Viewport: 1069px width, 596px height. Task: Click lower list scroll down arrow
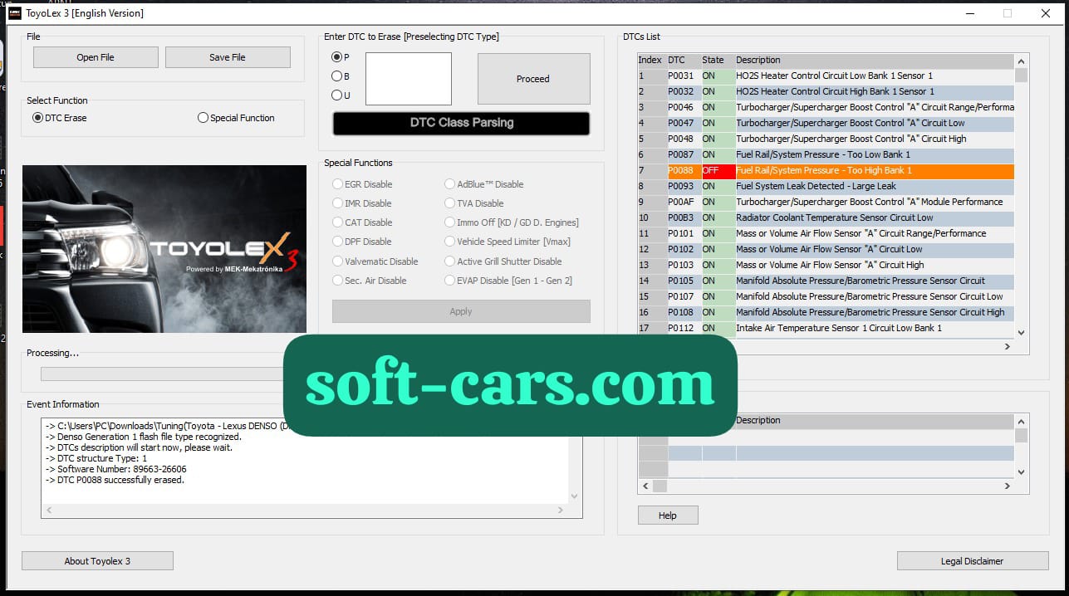pos(1021,471)
